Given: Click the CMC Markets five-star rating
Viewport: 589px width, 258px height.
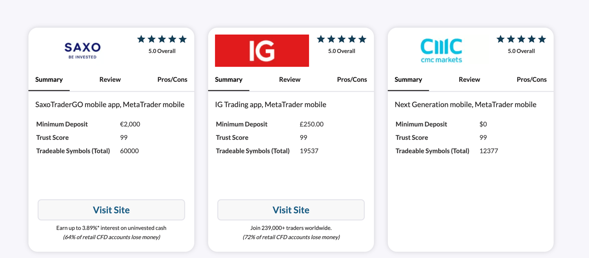Looking at the screenshot, I should tap(521, 39).
